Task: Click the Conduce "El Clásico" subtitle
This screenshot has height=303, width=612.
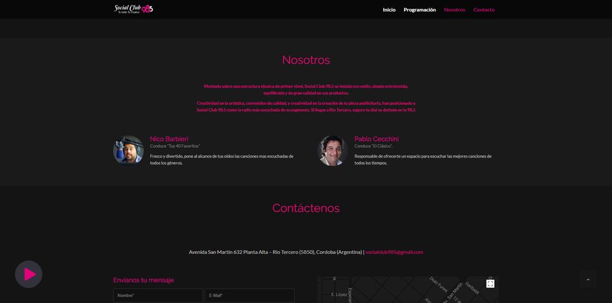Action: [373, 146]
